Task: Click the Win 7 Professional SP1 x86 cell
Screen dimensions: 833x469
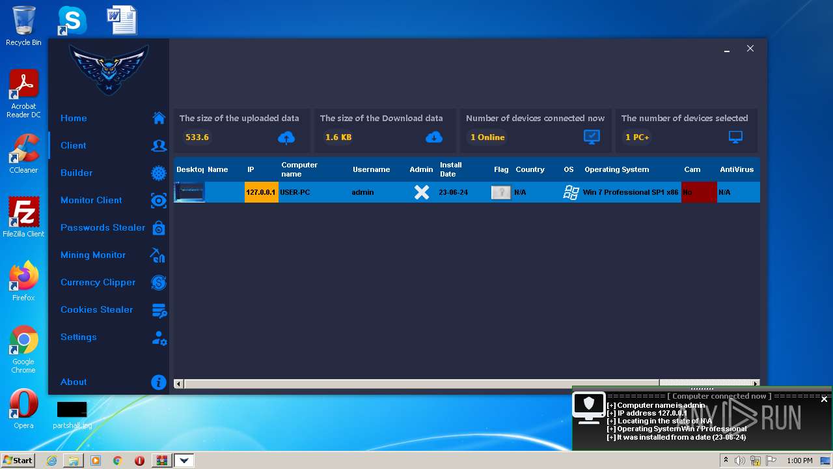Action: (x=631, y=192)
